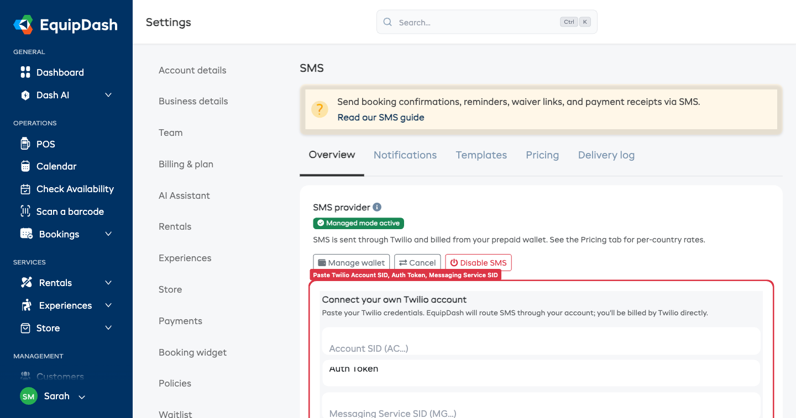This screenshot has height=418, width=796.
Task: Click the EquipDash logo icon
Action: coord(24,24)
